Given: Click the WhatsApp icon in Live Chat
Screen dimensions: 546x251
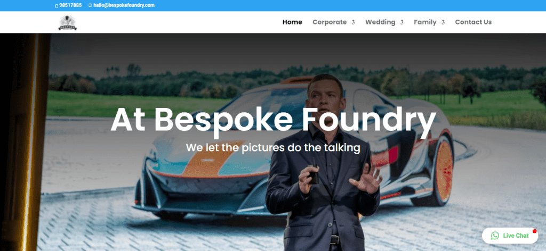Looking at the screenshot, I should (x=495, y=236).
